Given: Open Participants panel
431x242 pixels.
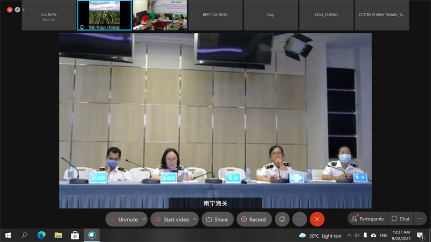Looking at the screenshot, I should point(367,219).
